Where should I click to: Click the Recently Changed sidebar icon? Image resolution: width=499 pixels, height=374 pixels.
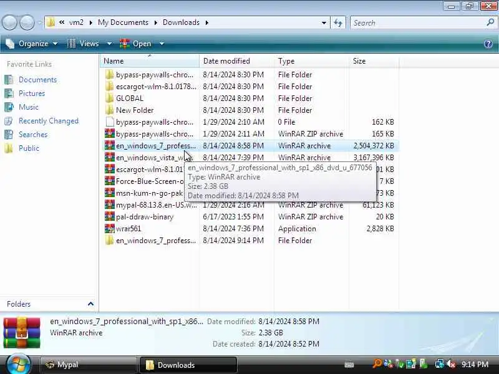tap(9, 121)
